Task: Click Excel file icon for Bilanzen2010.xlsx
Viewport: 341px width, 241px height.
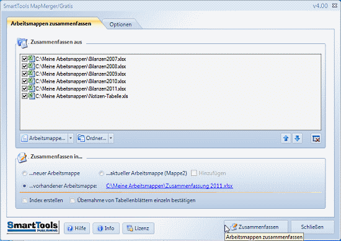Action: (32, 81)
